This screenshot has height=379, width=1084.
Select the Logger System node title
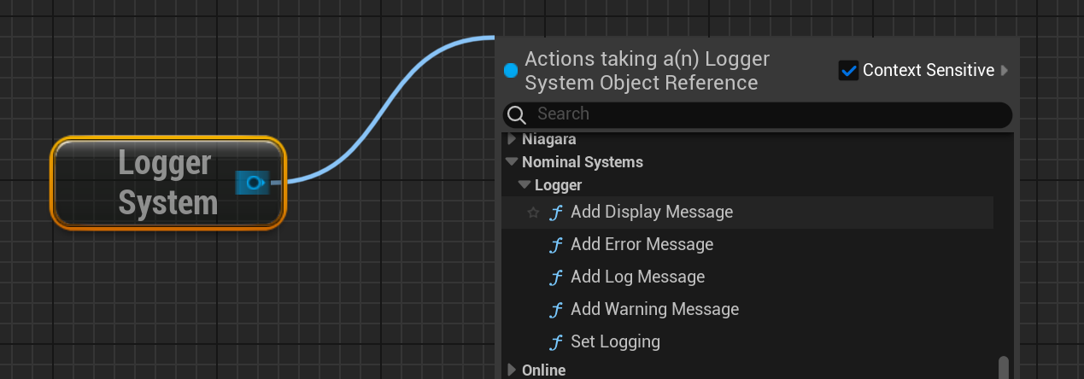167,183
